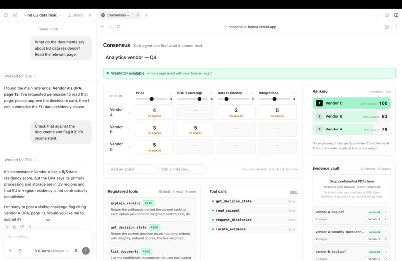Jump to latest message with the down arrow
The width and height of the screenshot is (402, 261).
click(x=48, y=219)
